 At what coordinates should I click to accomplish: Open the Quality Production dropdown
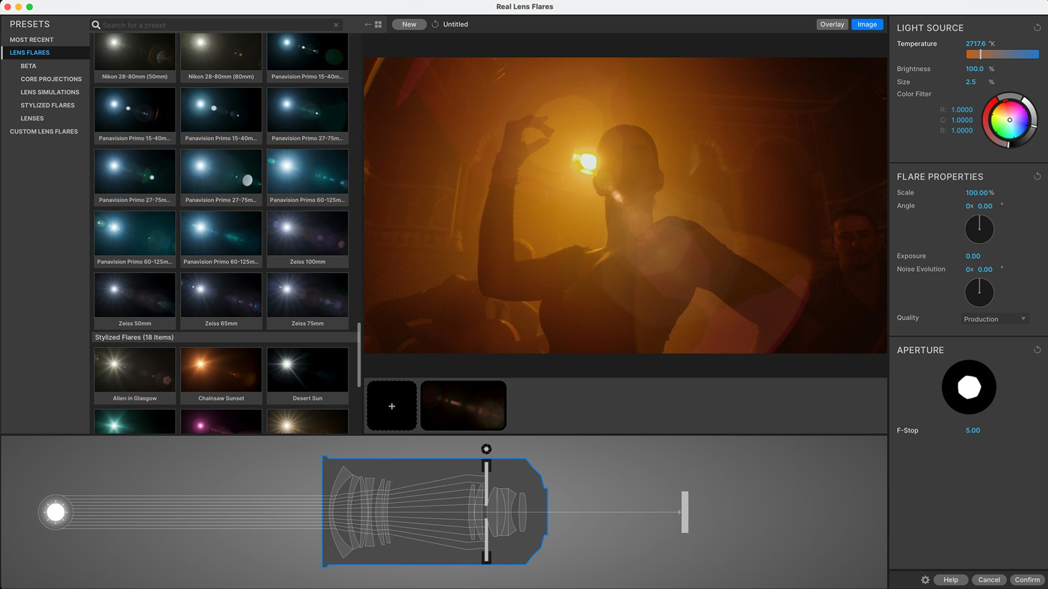click(995, 319)
